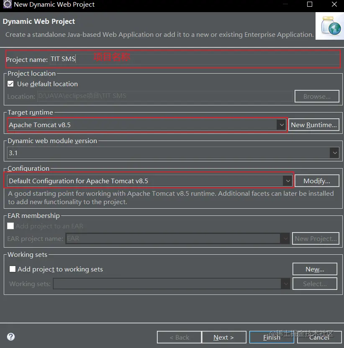
Task: Open the Working sets dropdown
Action: pyautogui.click(x=285, y=284)
